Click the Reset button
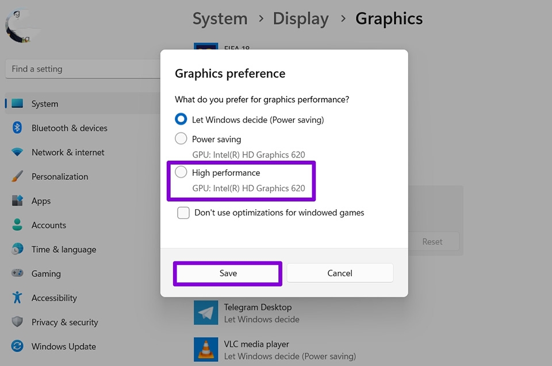 [432, 241]
